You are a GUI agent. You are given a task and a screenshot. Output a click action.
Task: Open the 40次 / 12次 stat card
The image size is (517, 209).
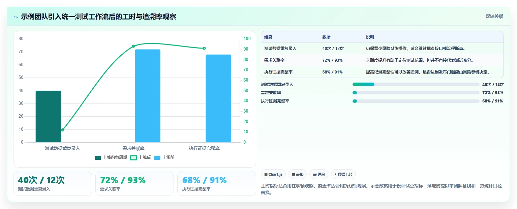pos(53,183)
